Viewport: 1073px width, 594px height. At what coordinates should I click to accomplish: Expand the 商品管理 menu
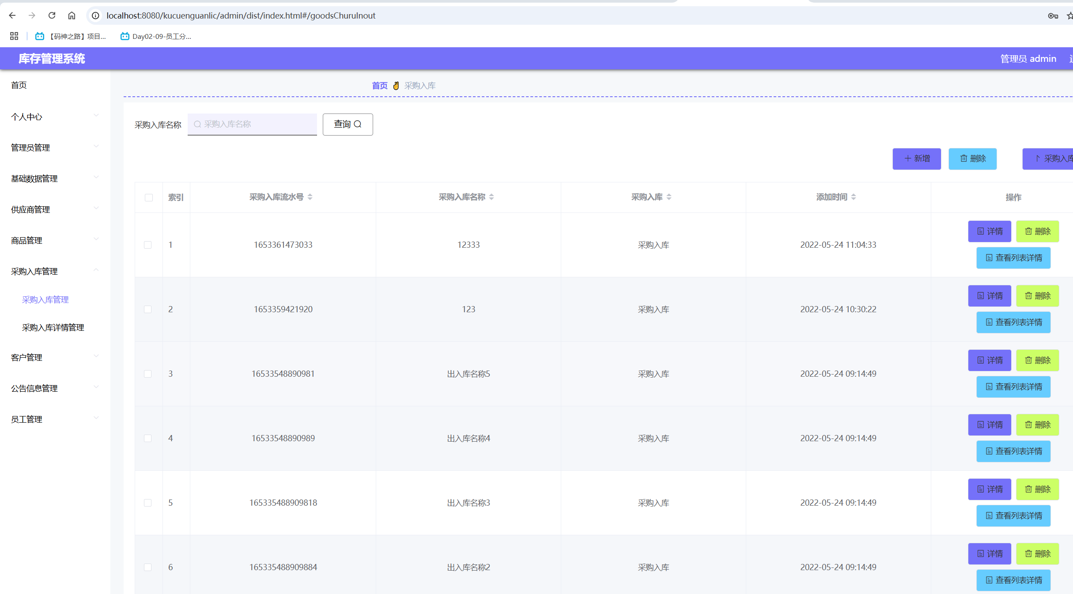[x=55, y=240]
